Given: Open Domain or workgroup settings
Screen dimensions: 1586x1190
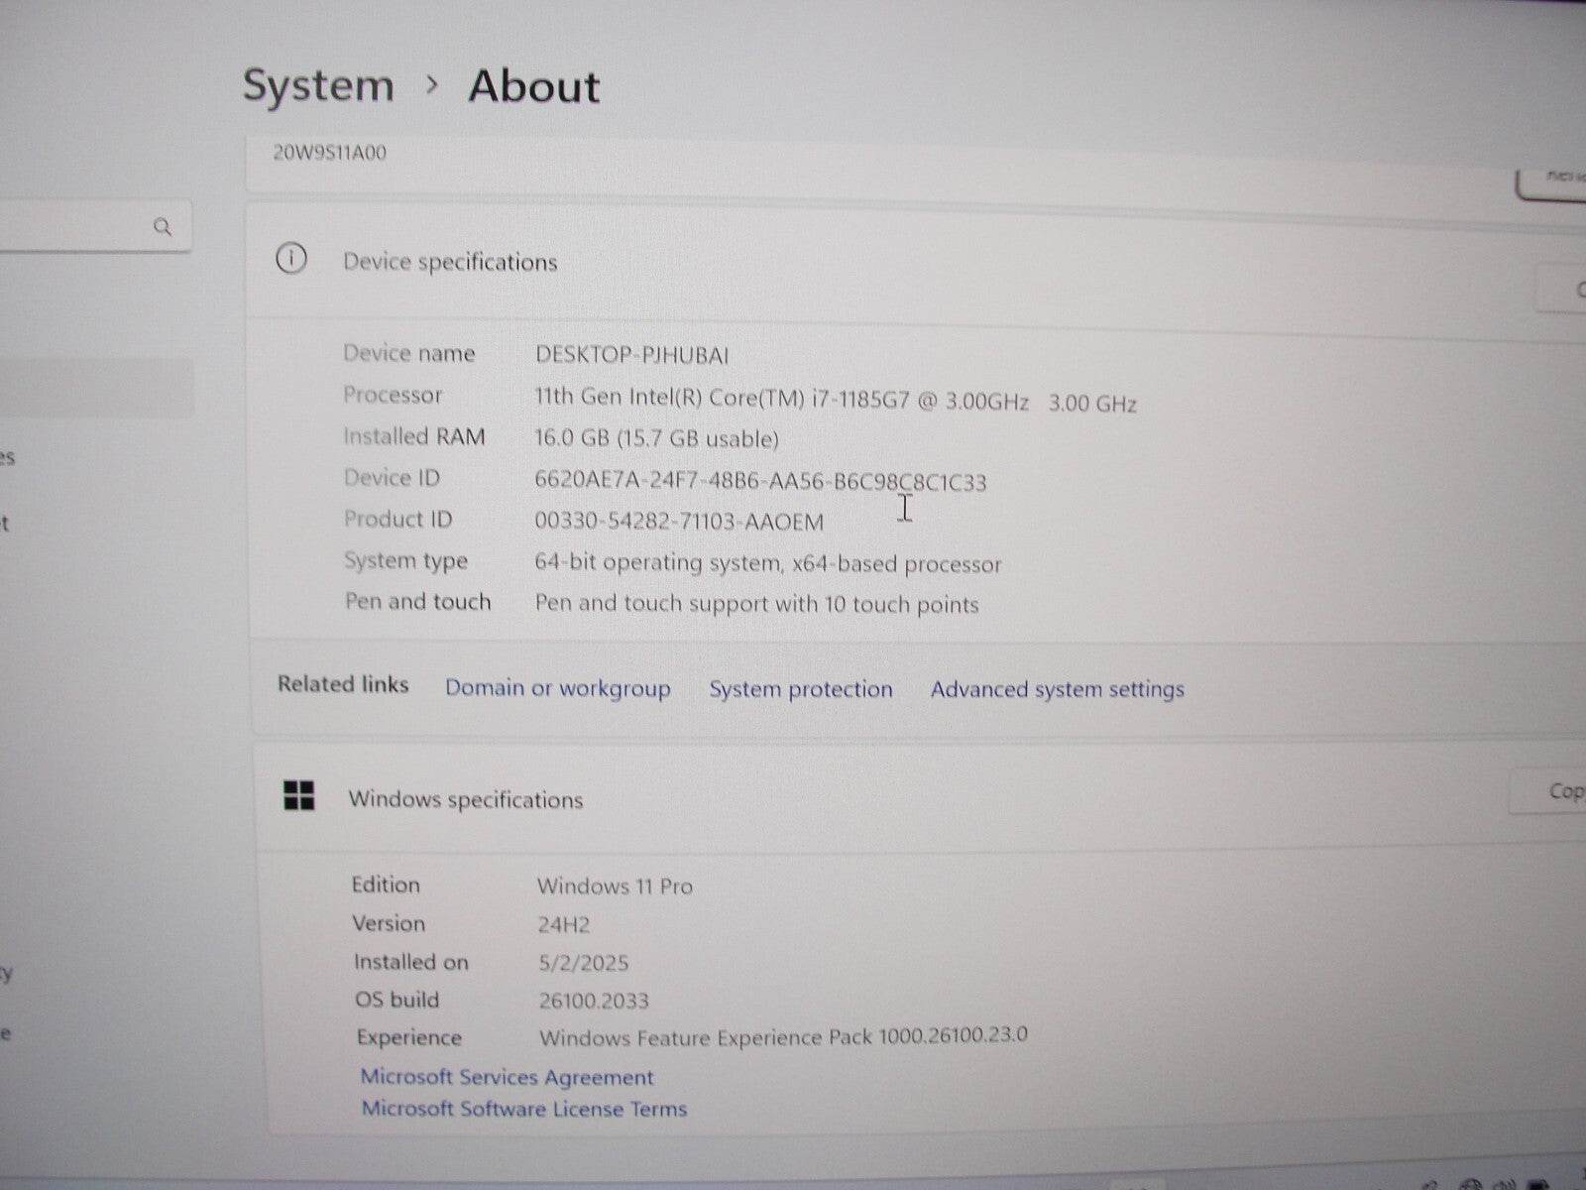Looking at the screenshot, I should coord(558,687).
